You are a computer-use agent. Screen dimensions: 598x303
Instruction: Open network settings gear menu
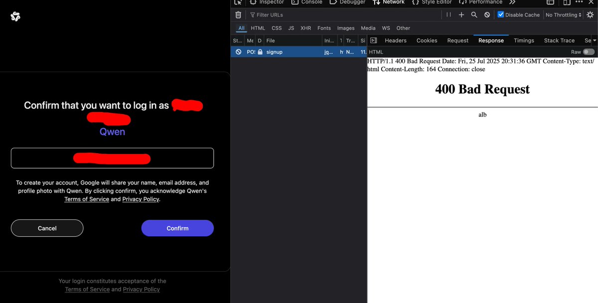pos(590,15)
